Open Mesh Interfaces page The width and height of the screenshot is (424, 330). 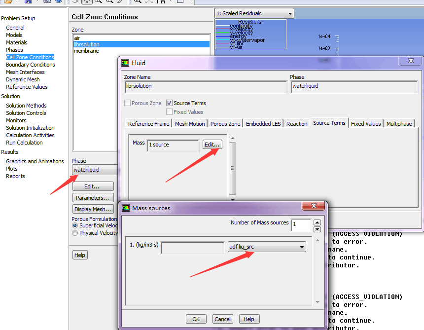pos(25,72)
